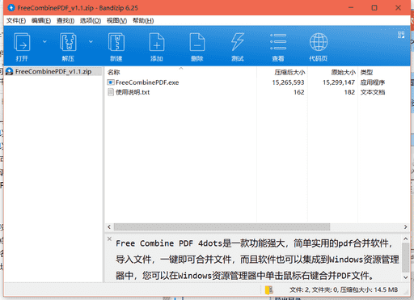
Task: Click the zip icon beside FreeCombinePDF_v1.1.zip in the tree
Action: click(x=10, y=71)
